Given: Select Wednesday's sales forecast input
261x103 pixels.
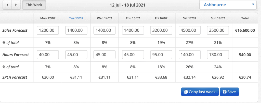Looking at the screenshot, I should (x=104, y=30).
